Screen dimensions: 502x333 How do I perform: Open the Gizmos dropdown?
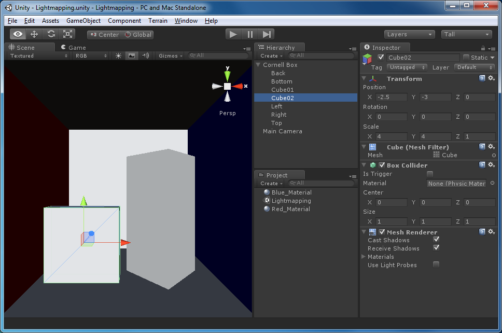[x=171, y=55]
